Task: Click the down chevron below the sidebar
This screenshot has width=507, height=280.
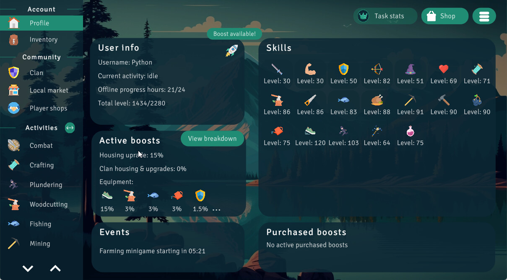Action: 28,268
